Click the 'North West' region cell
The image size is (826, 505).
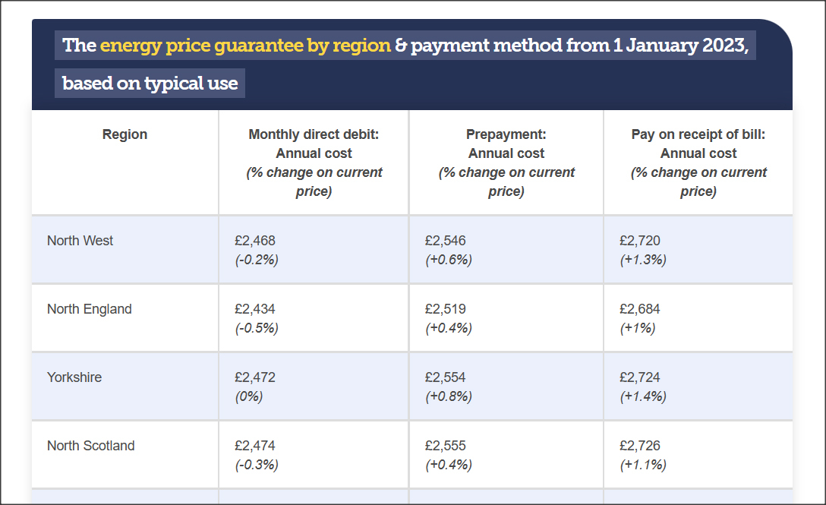pyautogui.click(x=80, y=241)
